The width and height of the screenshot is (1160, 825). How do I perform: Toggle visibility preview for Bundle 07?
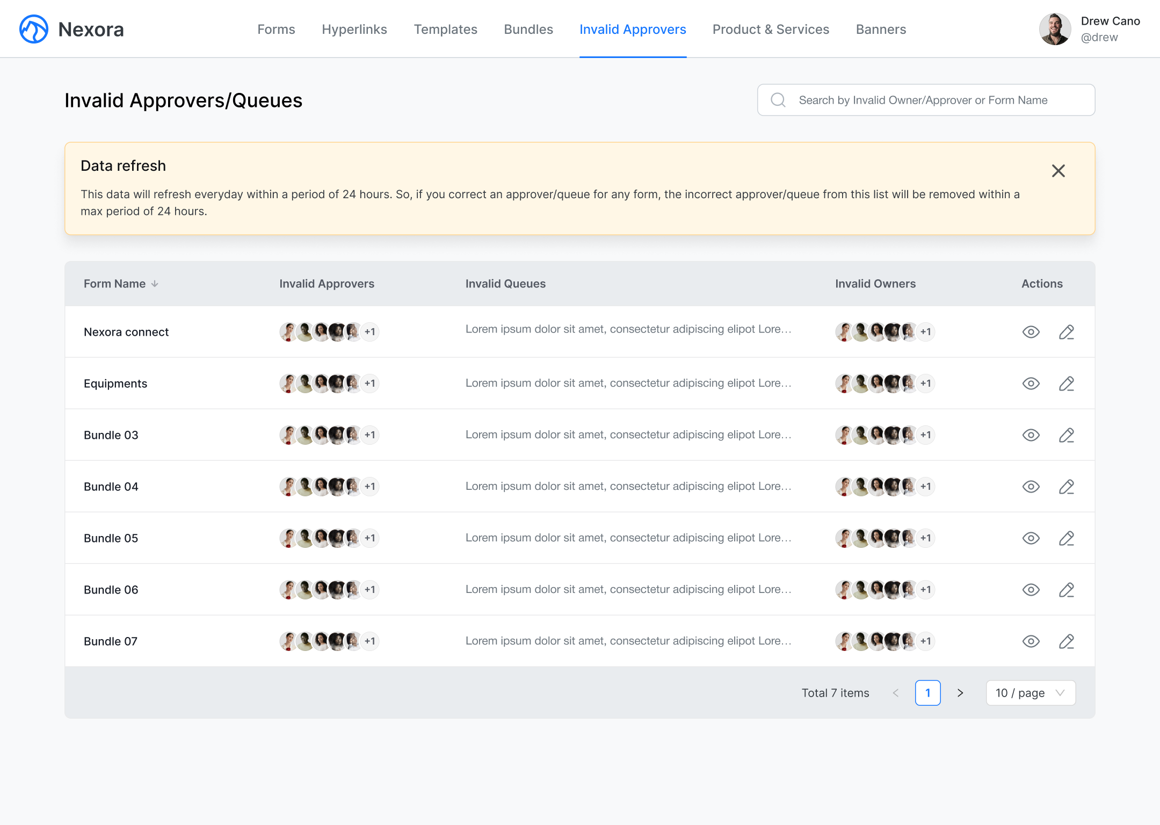pos(1031,641)
